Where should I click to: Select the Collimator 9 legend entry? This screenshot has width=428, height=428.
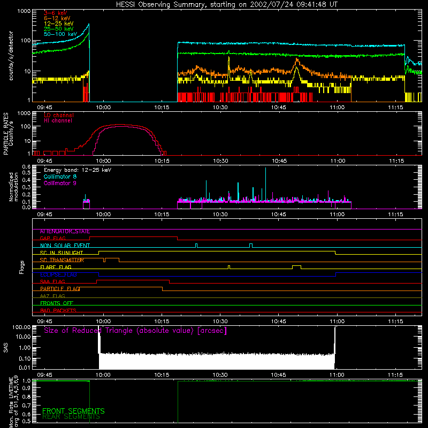click(x=60, y=183)
